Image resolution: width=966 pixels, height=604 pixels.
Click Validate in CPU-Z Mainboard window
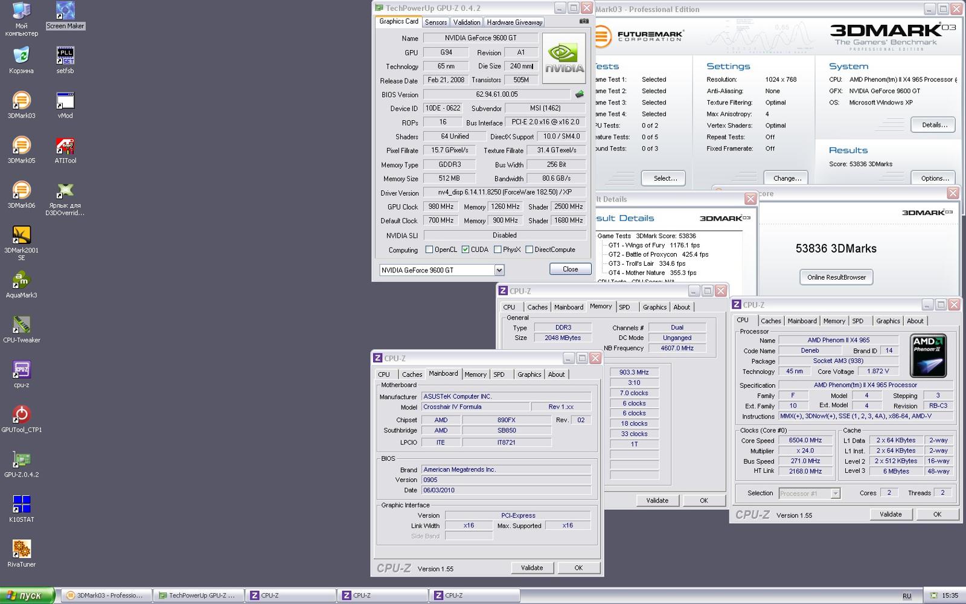[x=532, y=568]
